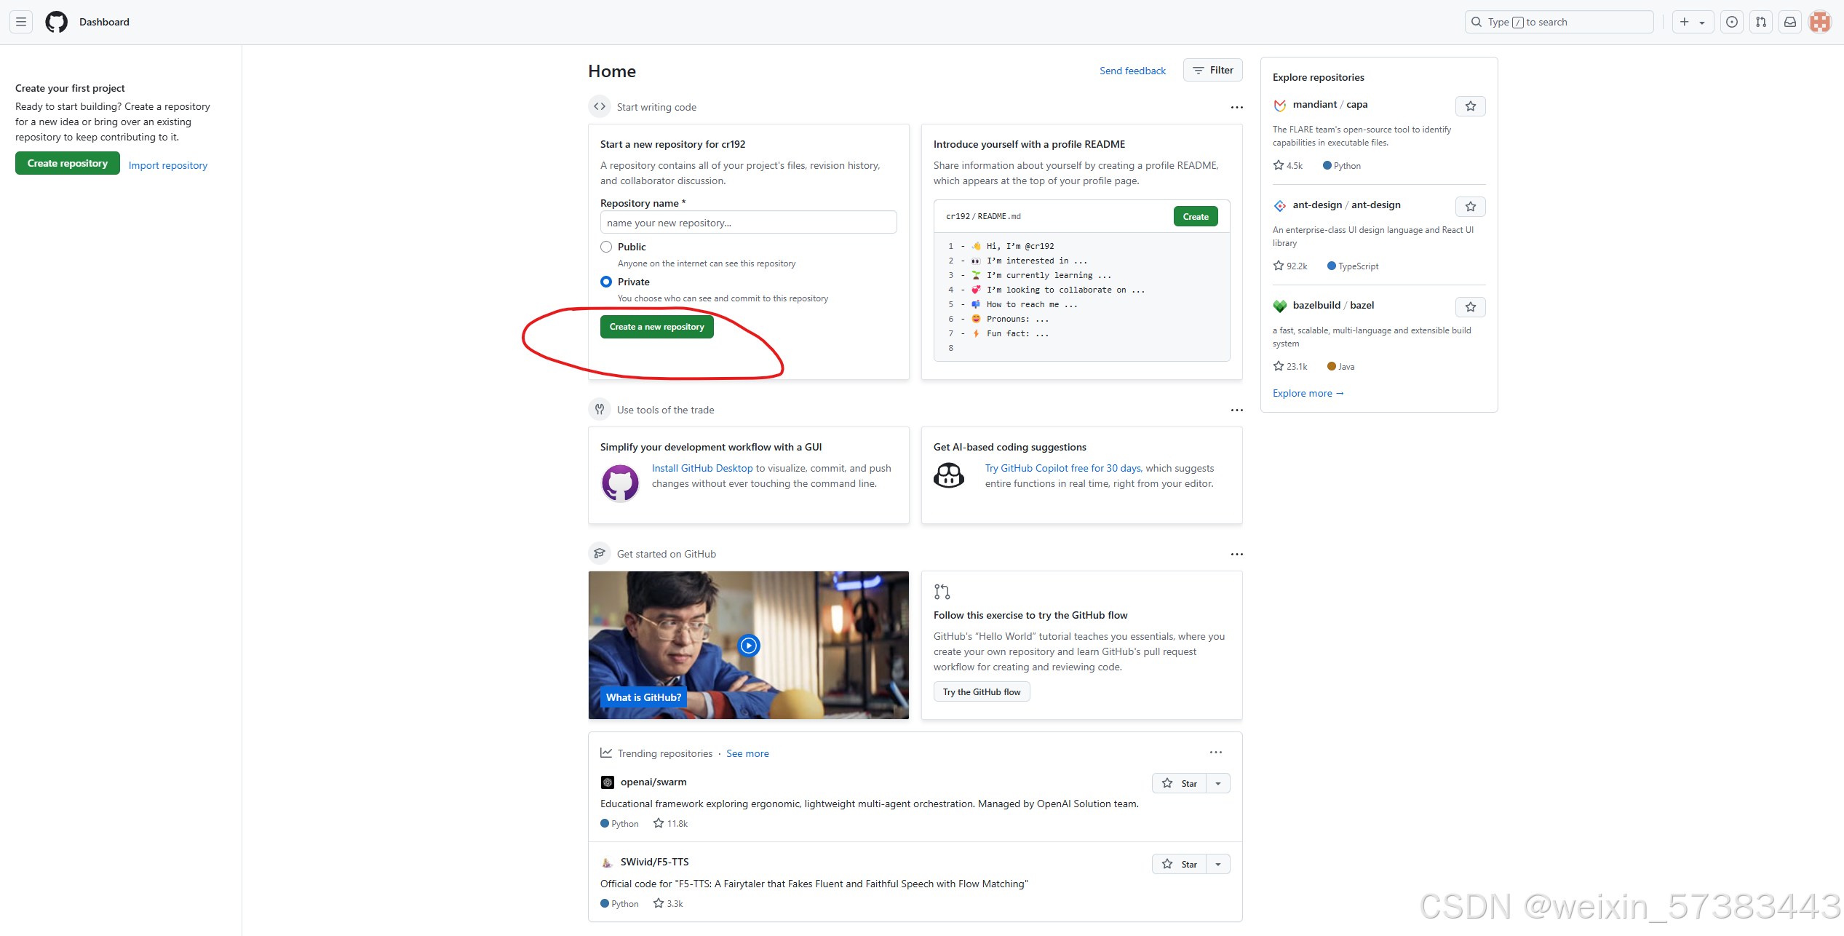Star the bazelbuild/bazel repository
Viewport: 1844px width, 936px height.
[x=1470, y=307]
